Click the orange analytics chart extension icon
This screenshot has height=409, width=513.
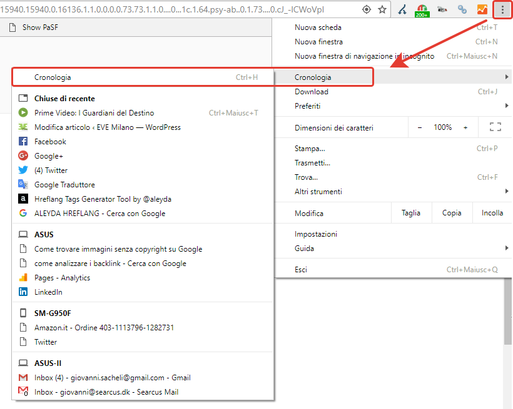pos(482,9)
